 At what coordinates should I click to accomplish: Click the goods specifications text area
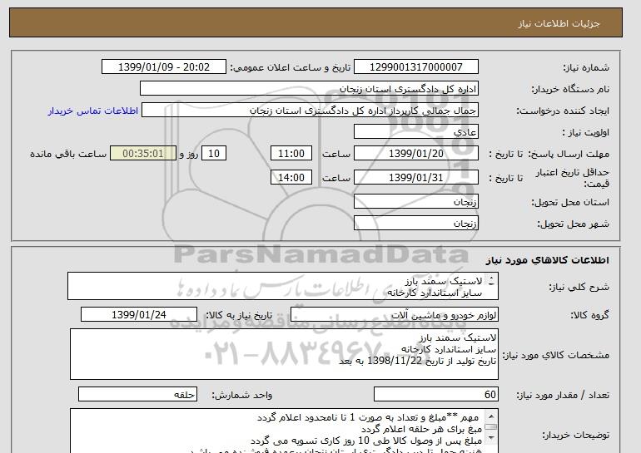[284, 354]
